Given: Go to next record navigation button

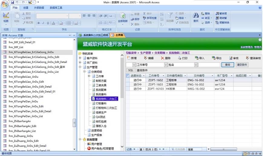Looking at the screenshot, I should (x=160, y=149).
